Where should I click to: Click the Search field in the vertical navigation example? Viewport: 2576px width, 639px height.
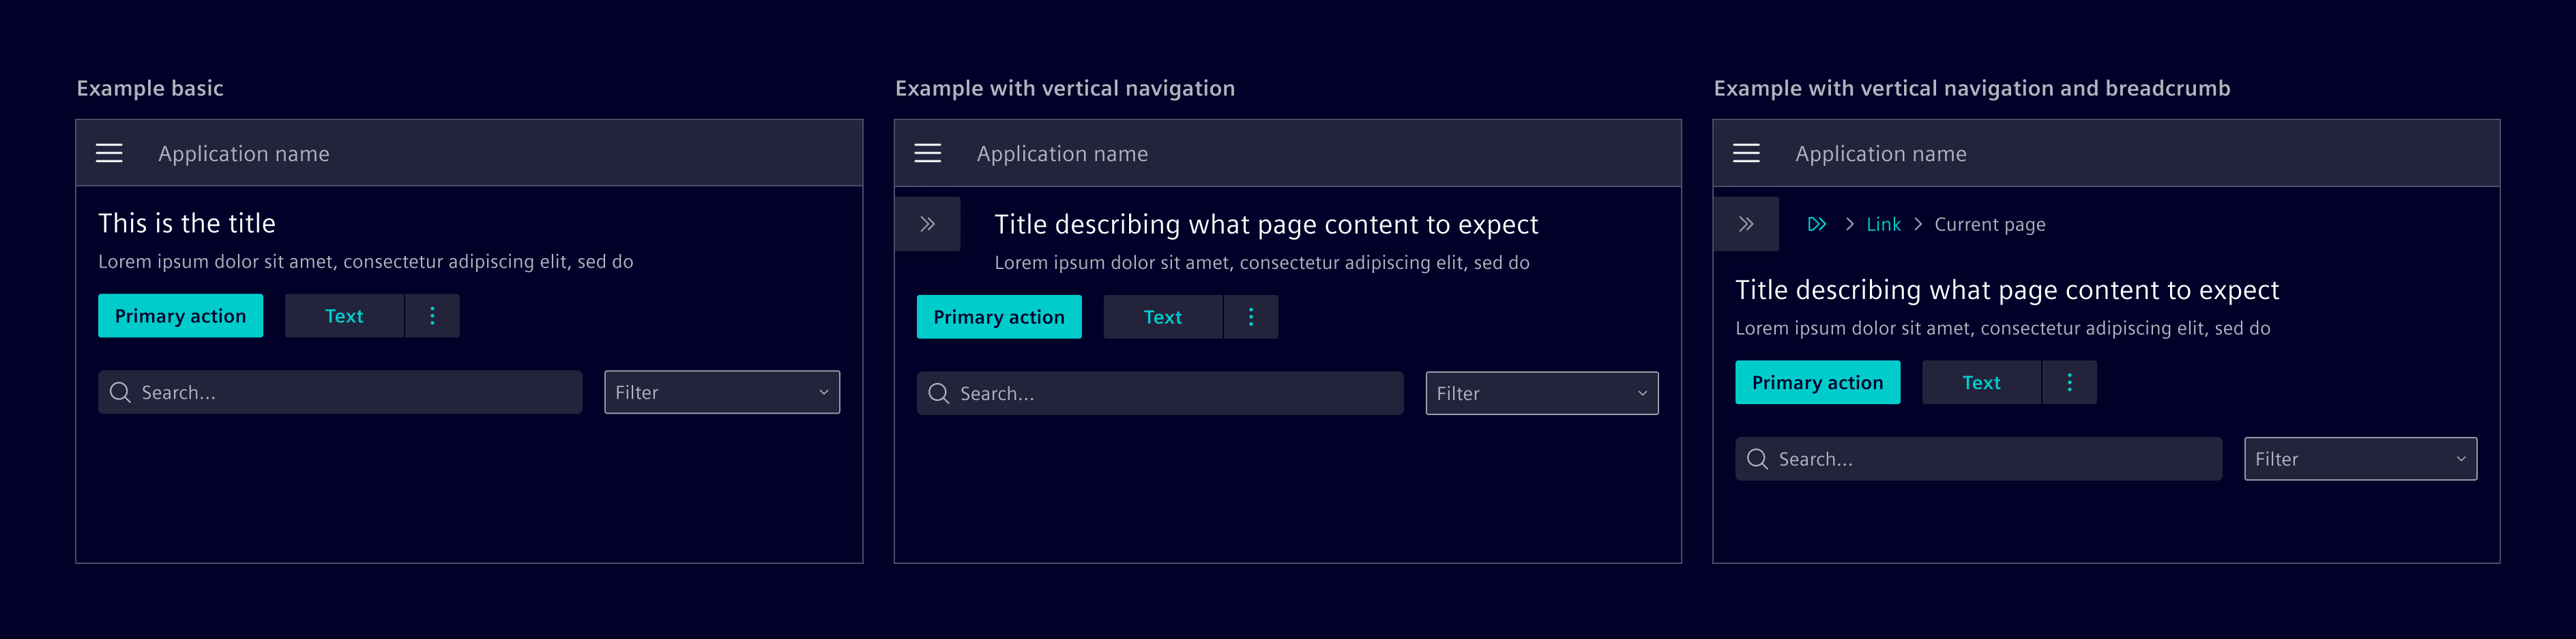click(x=1160, y=393)
